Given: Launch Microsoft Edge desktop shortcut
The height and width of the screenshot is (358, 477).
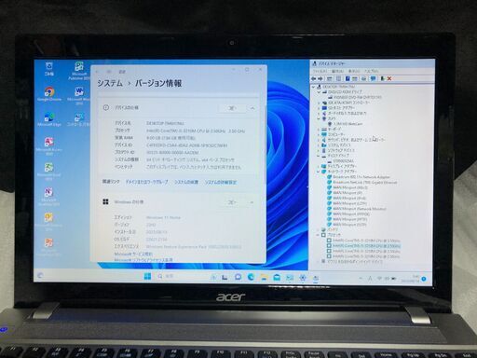Looking at the screenshot, I should (x=49, y=119).
